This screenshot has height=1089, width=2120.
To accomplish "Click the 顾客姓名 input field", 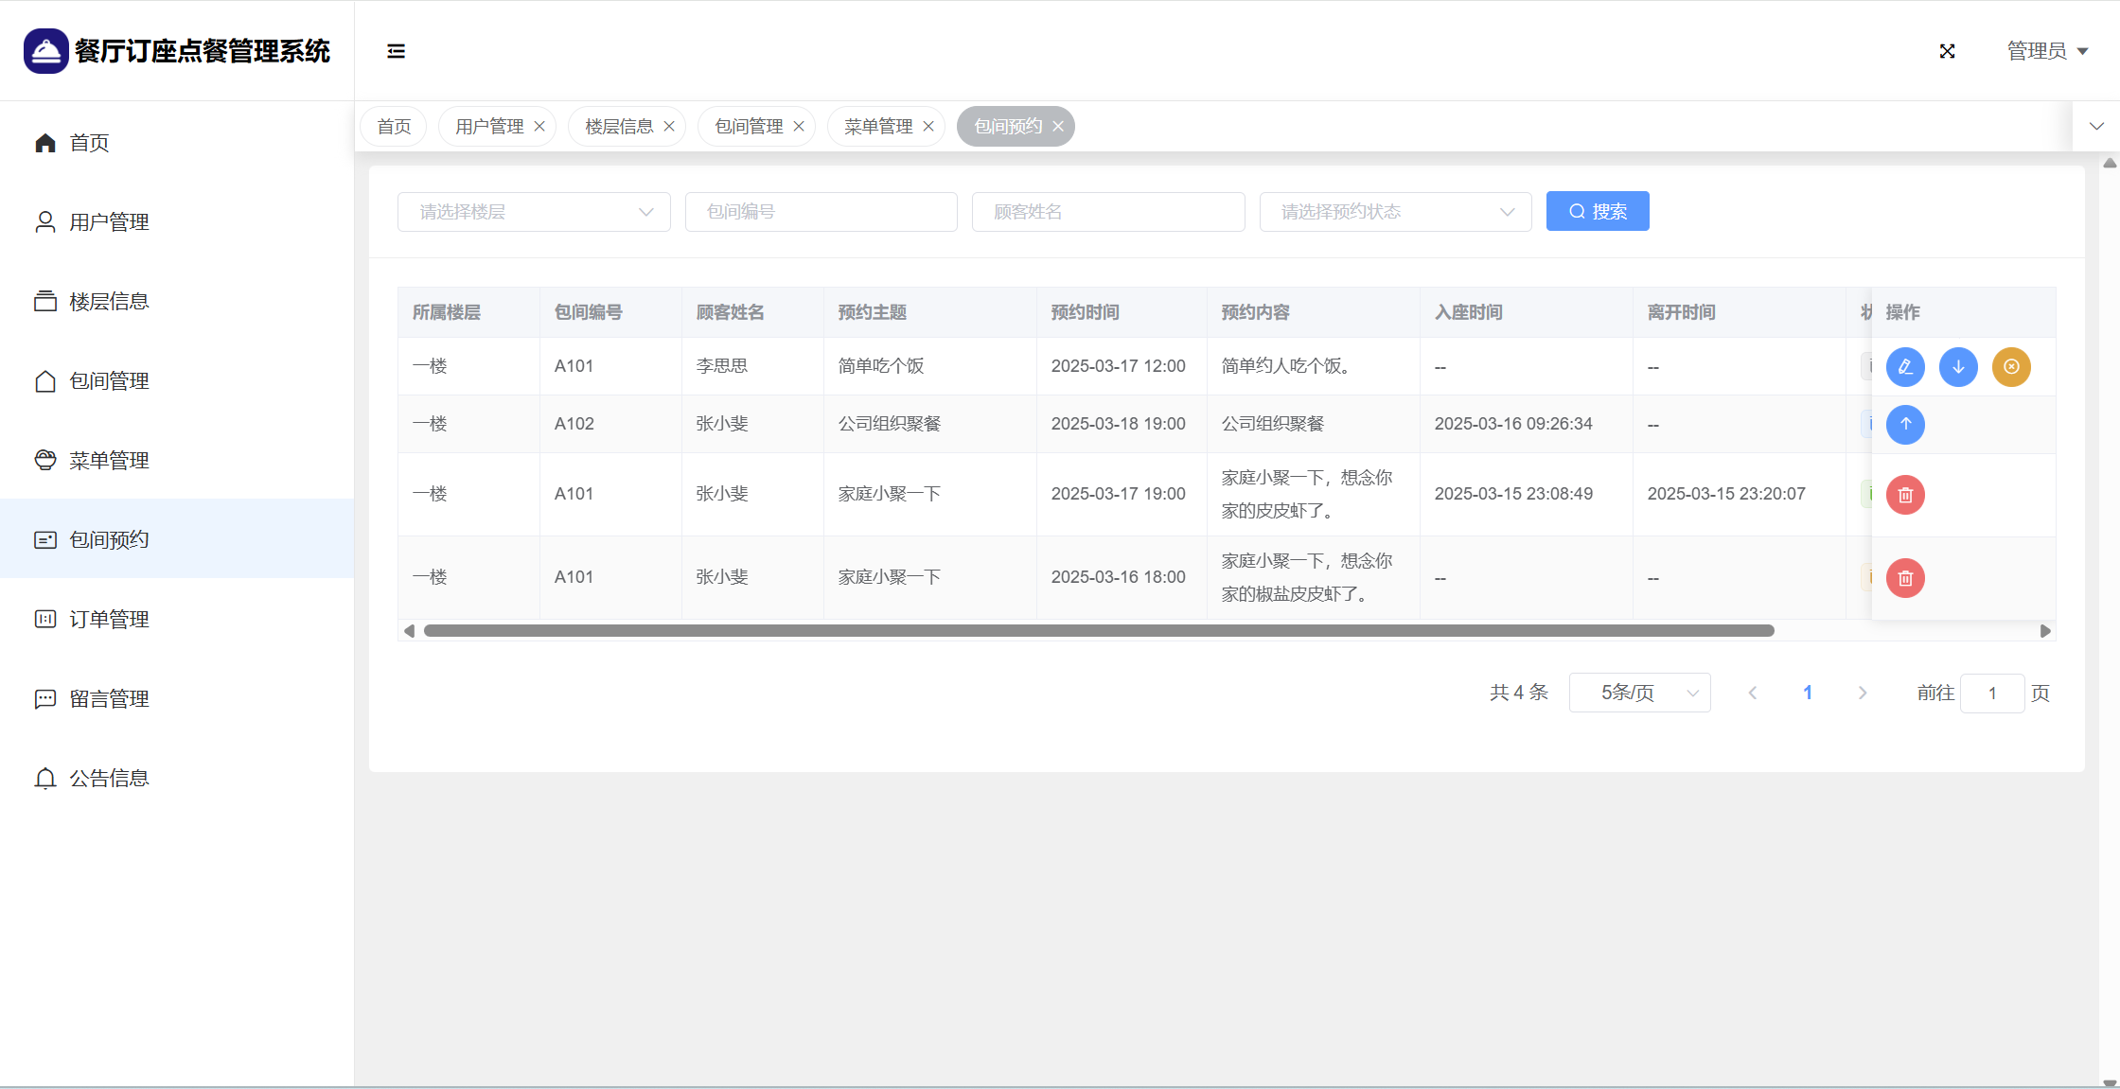I will coord(1107,212).
